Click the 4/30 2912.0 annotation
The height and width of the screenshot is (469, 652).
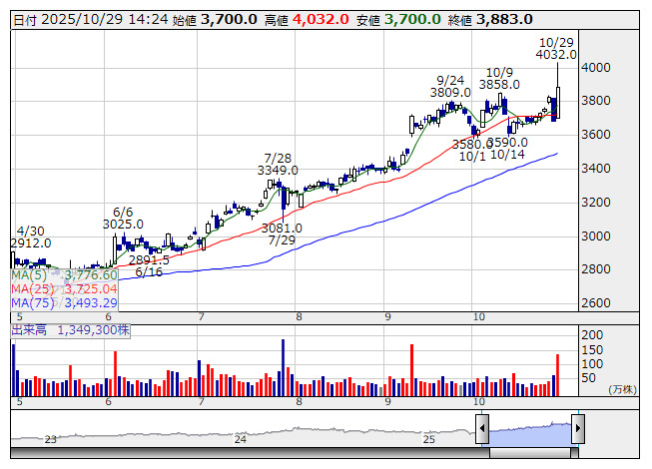pos(31,237)
